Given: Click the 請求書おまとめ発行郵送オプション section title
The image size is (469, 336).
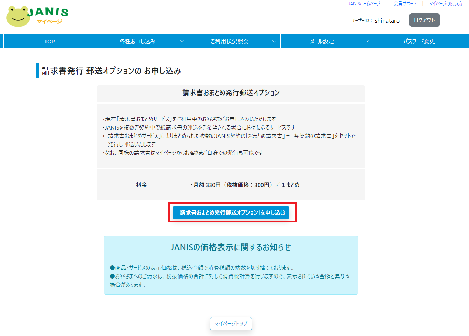Looking at the screenshot, I should click(x=231, y=93).
